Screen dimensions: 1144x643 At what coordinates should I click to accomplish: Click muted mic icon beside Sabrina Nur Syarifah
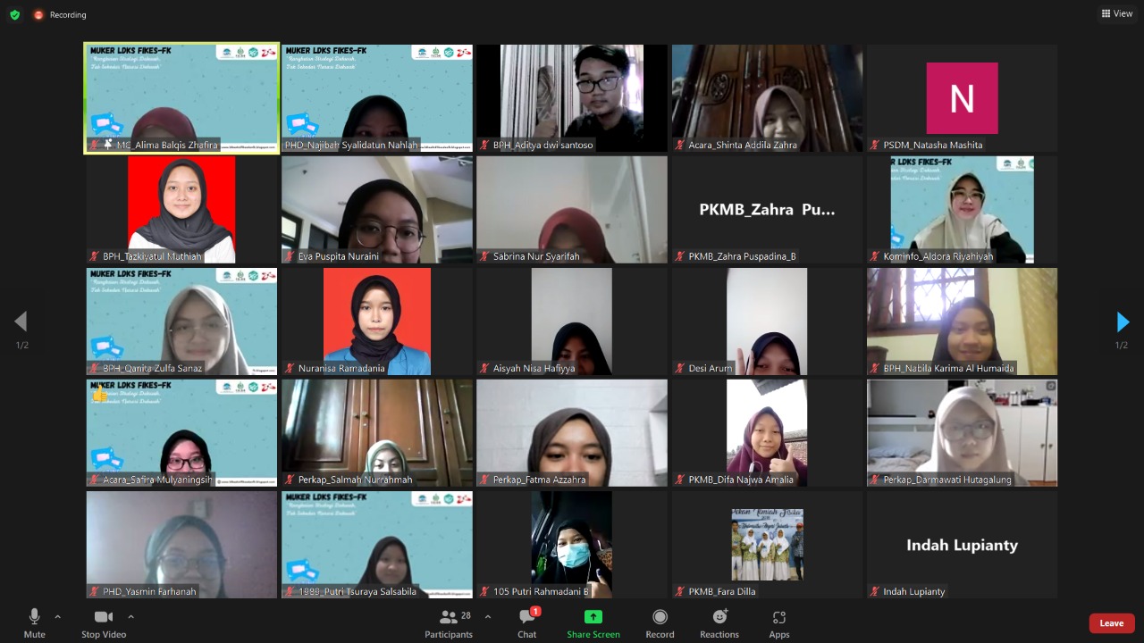[484, 256]
